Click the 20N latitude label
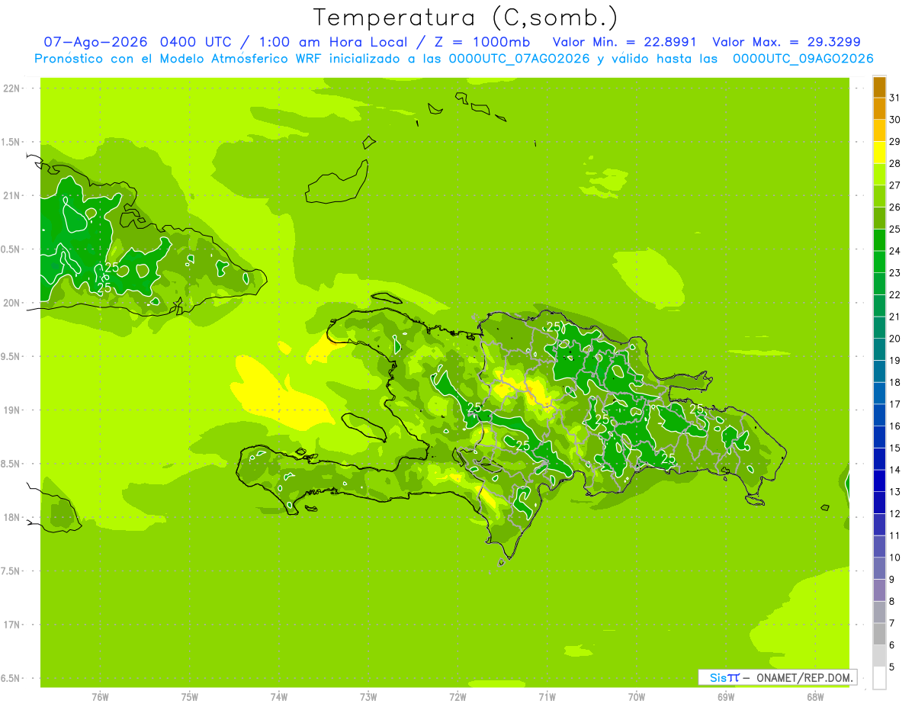 (x=11, y=303)
